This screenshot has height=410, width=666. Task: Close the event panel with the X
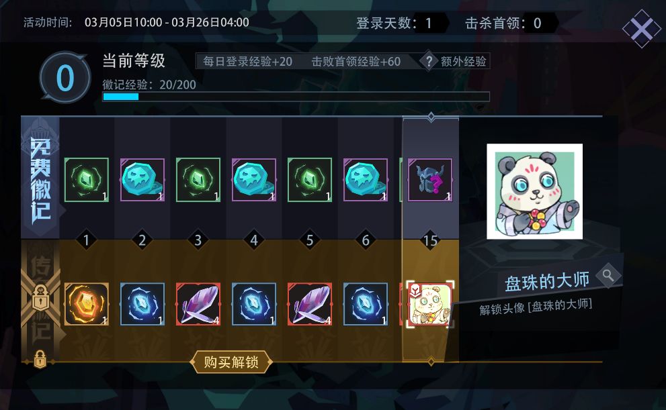click(x=642, y=29)
